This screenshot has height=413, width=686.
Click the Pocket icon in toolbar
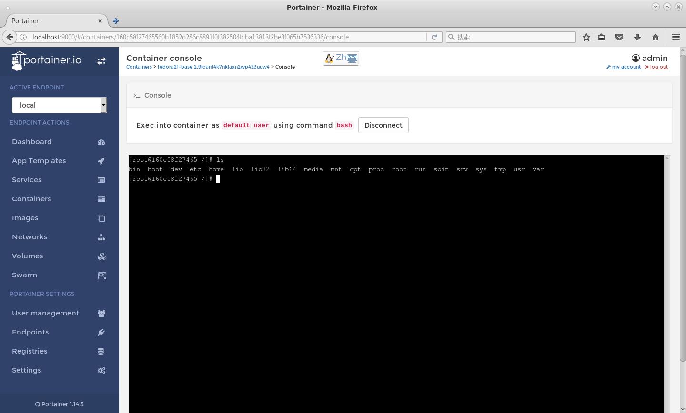619,37
